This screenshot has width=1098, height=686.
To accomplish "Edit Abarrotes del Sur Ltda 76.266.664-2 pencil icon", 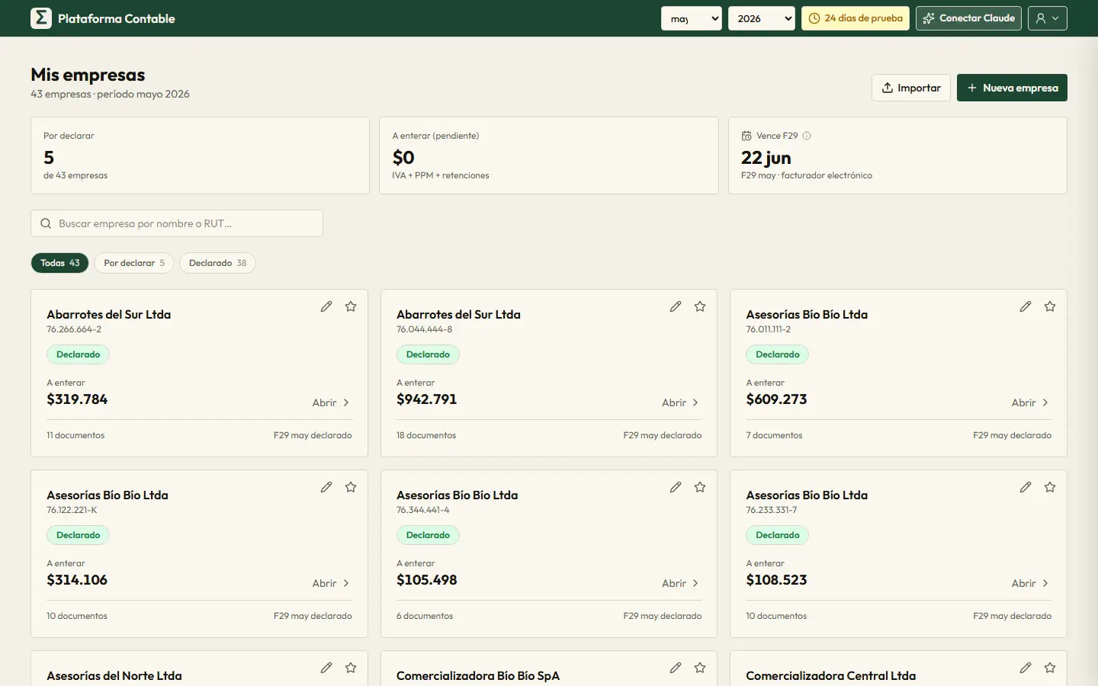I will point(326,306).
